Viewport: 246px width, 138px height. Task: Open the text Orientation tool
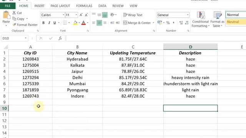112,15
